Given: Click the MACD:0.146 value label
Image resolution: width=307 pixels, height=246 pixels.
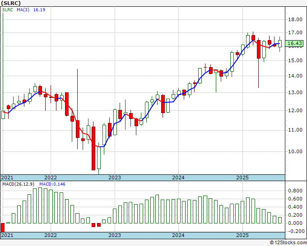Looking at the screenshot, I should (52, 184).
